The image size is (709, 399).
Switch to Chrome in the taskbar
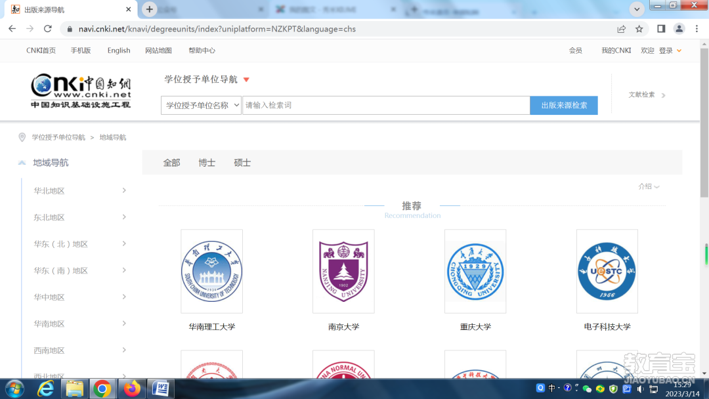(x=102, y=388)
